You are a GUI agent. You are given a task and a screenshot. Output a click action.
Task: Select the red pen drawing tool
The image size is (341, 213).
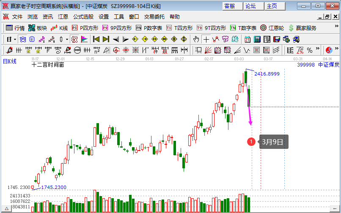click(9, 50)
